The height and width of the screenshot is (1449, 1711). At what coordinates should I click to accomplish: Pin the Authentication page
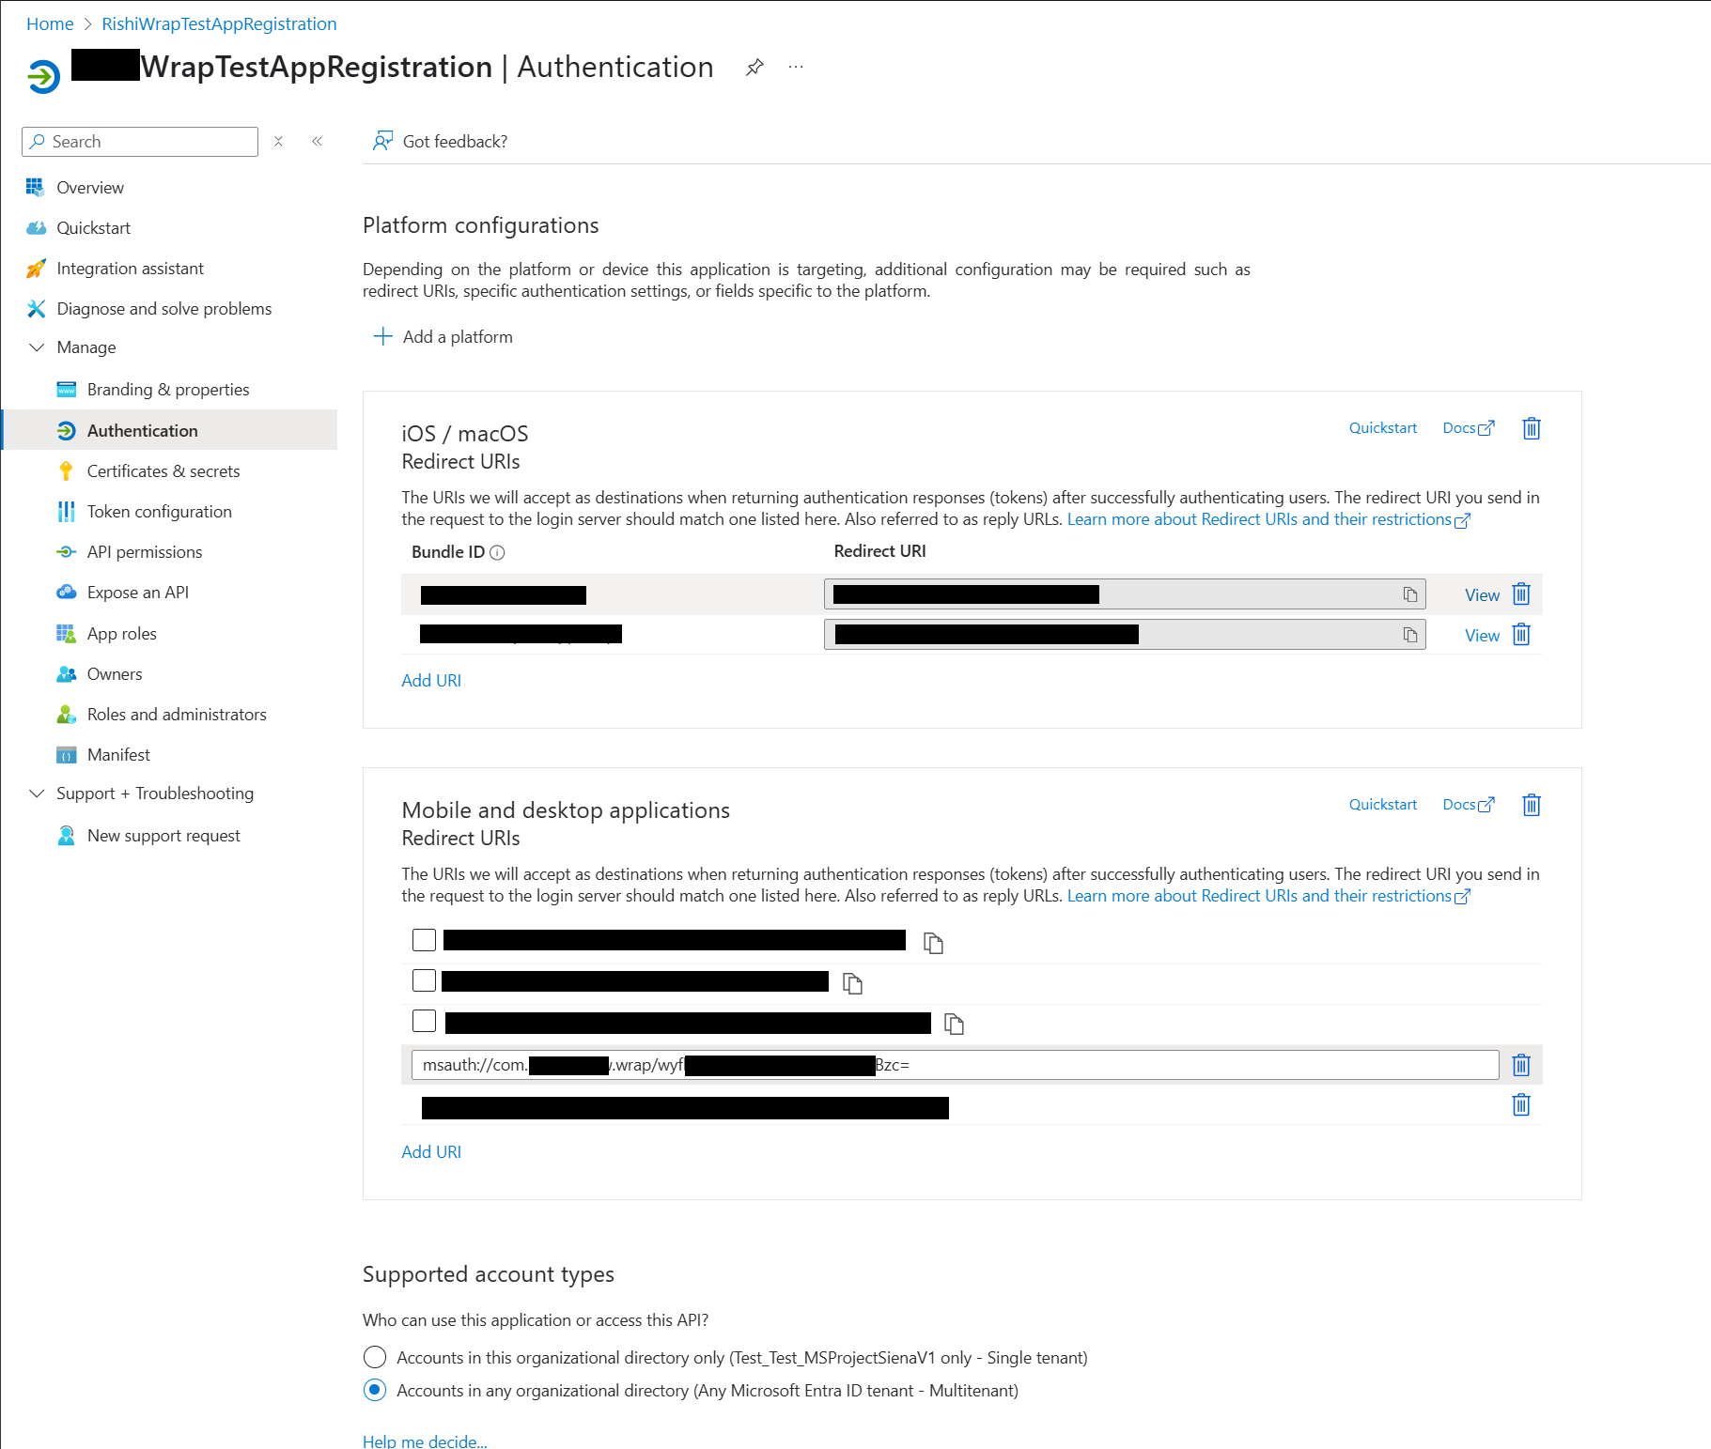(x=754, y=67)
